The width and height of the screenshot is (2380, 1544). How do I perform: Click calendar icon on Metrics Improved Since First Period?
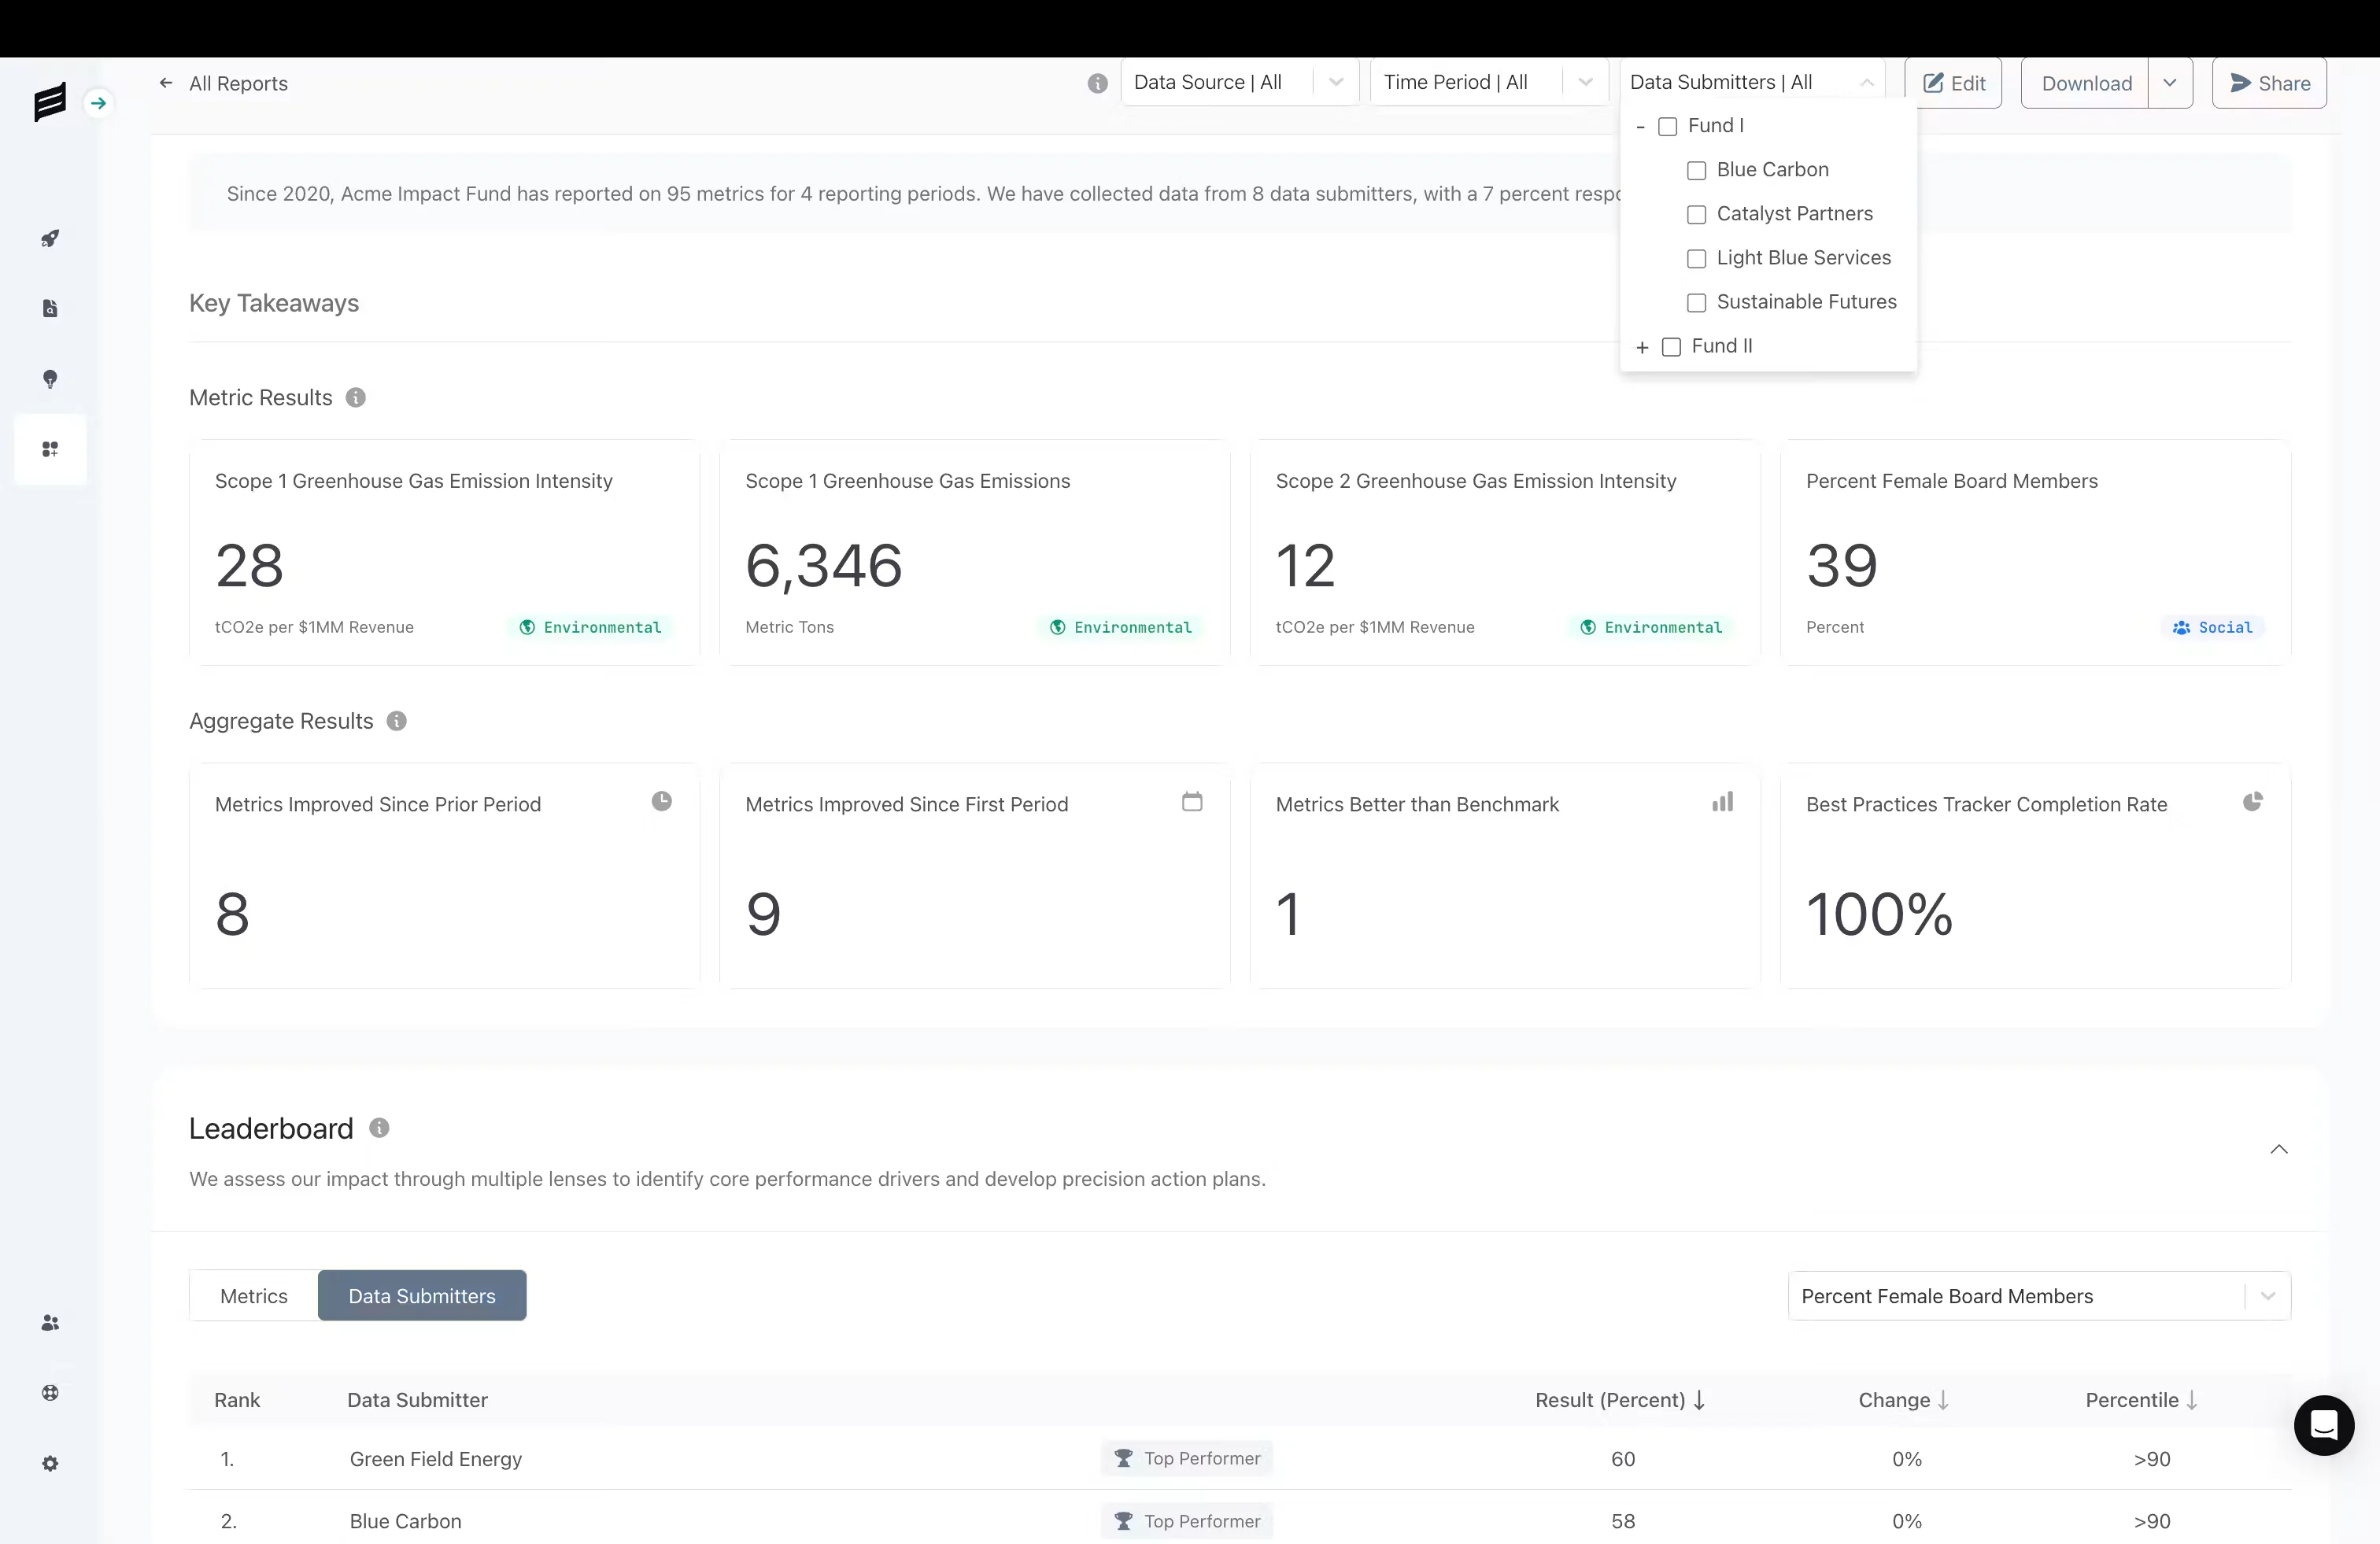pyautogui.click(x=1192, y=801)
